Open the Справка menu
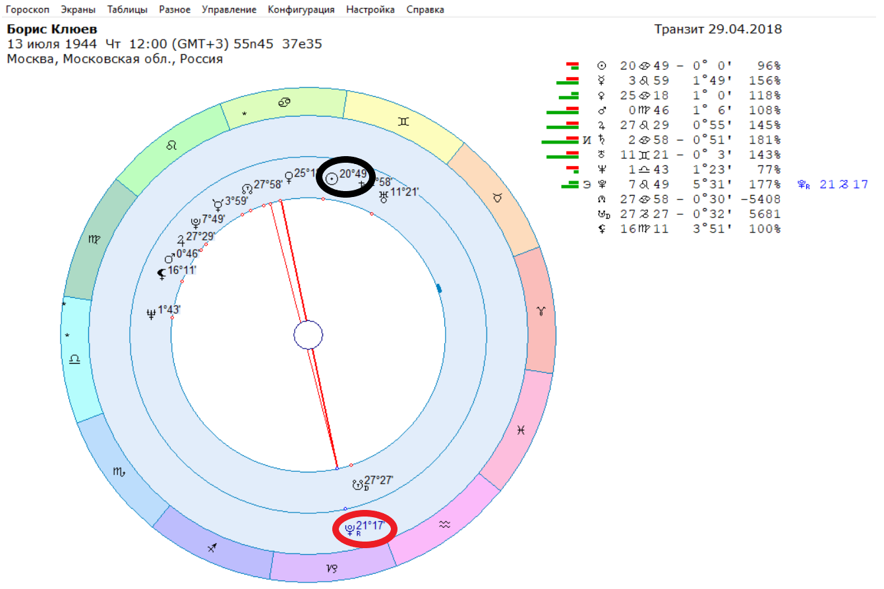The width and height of the screenshot is (884, 589). tap(425, 10)
